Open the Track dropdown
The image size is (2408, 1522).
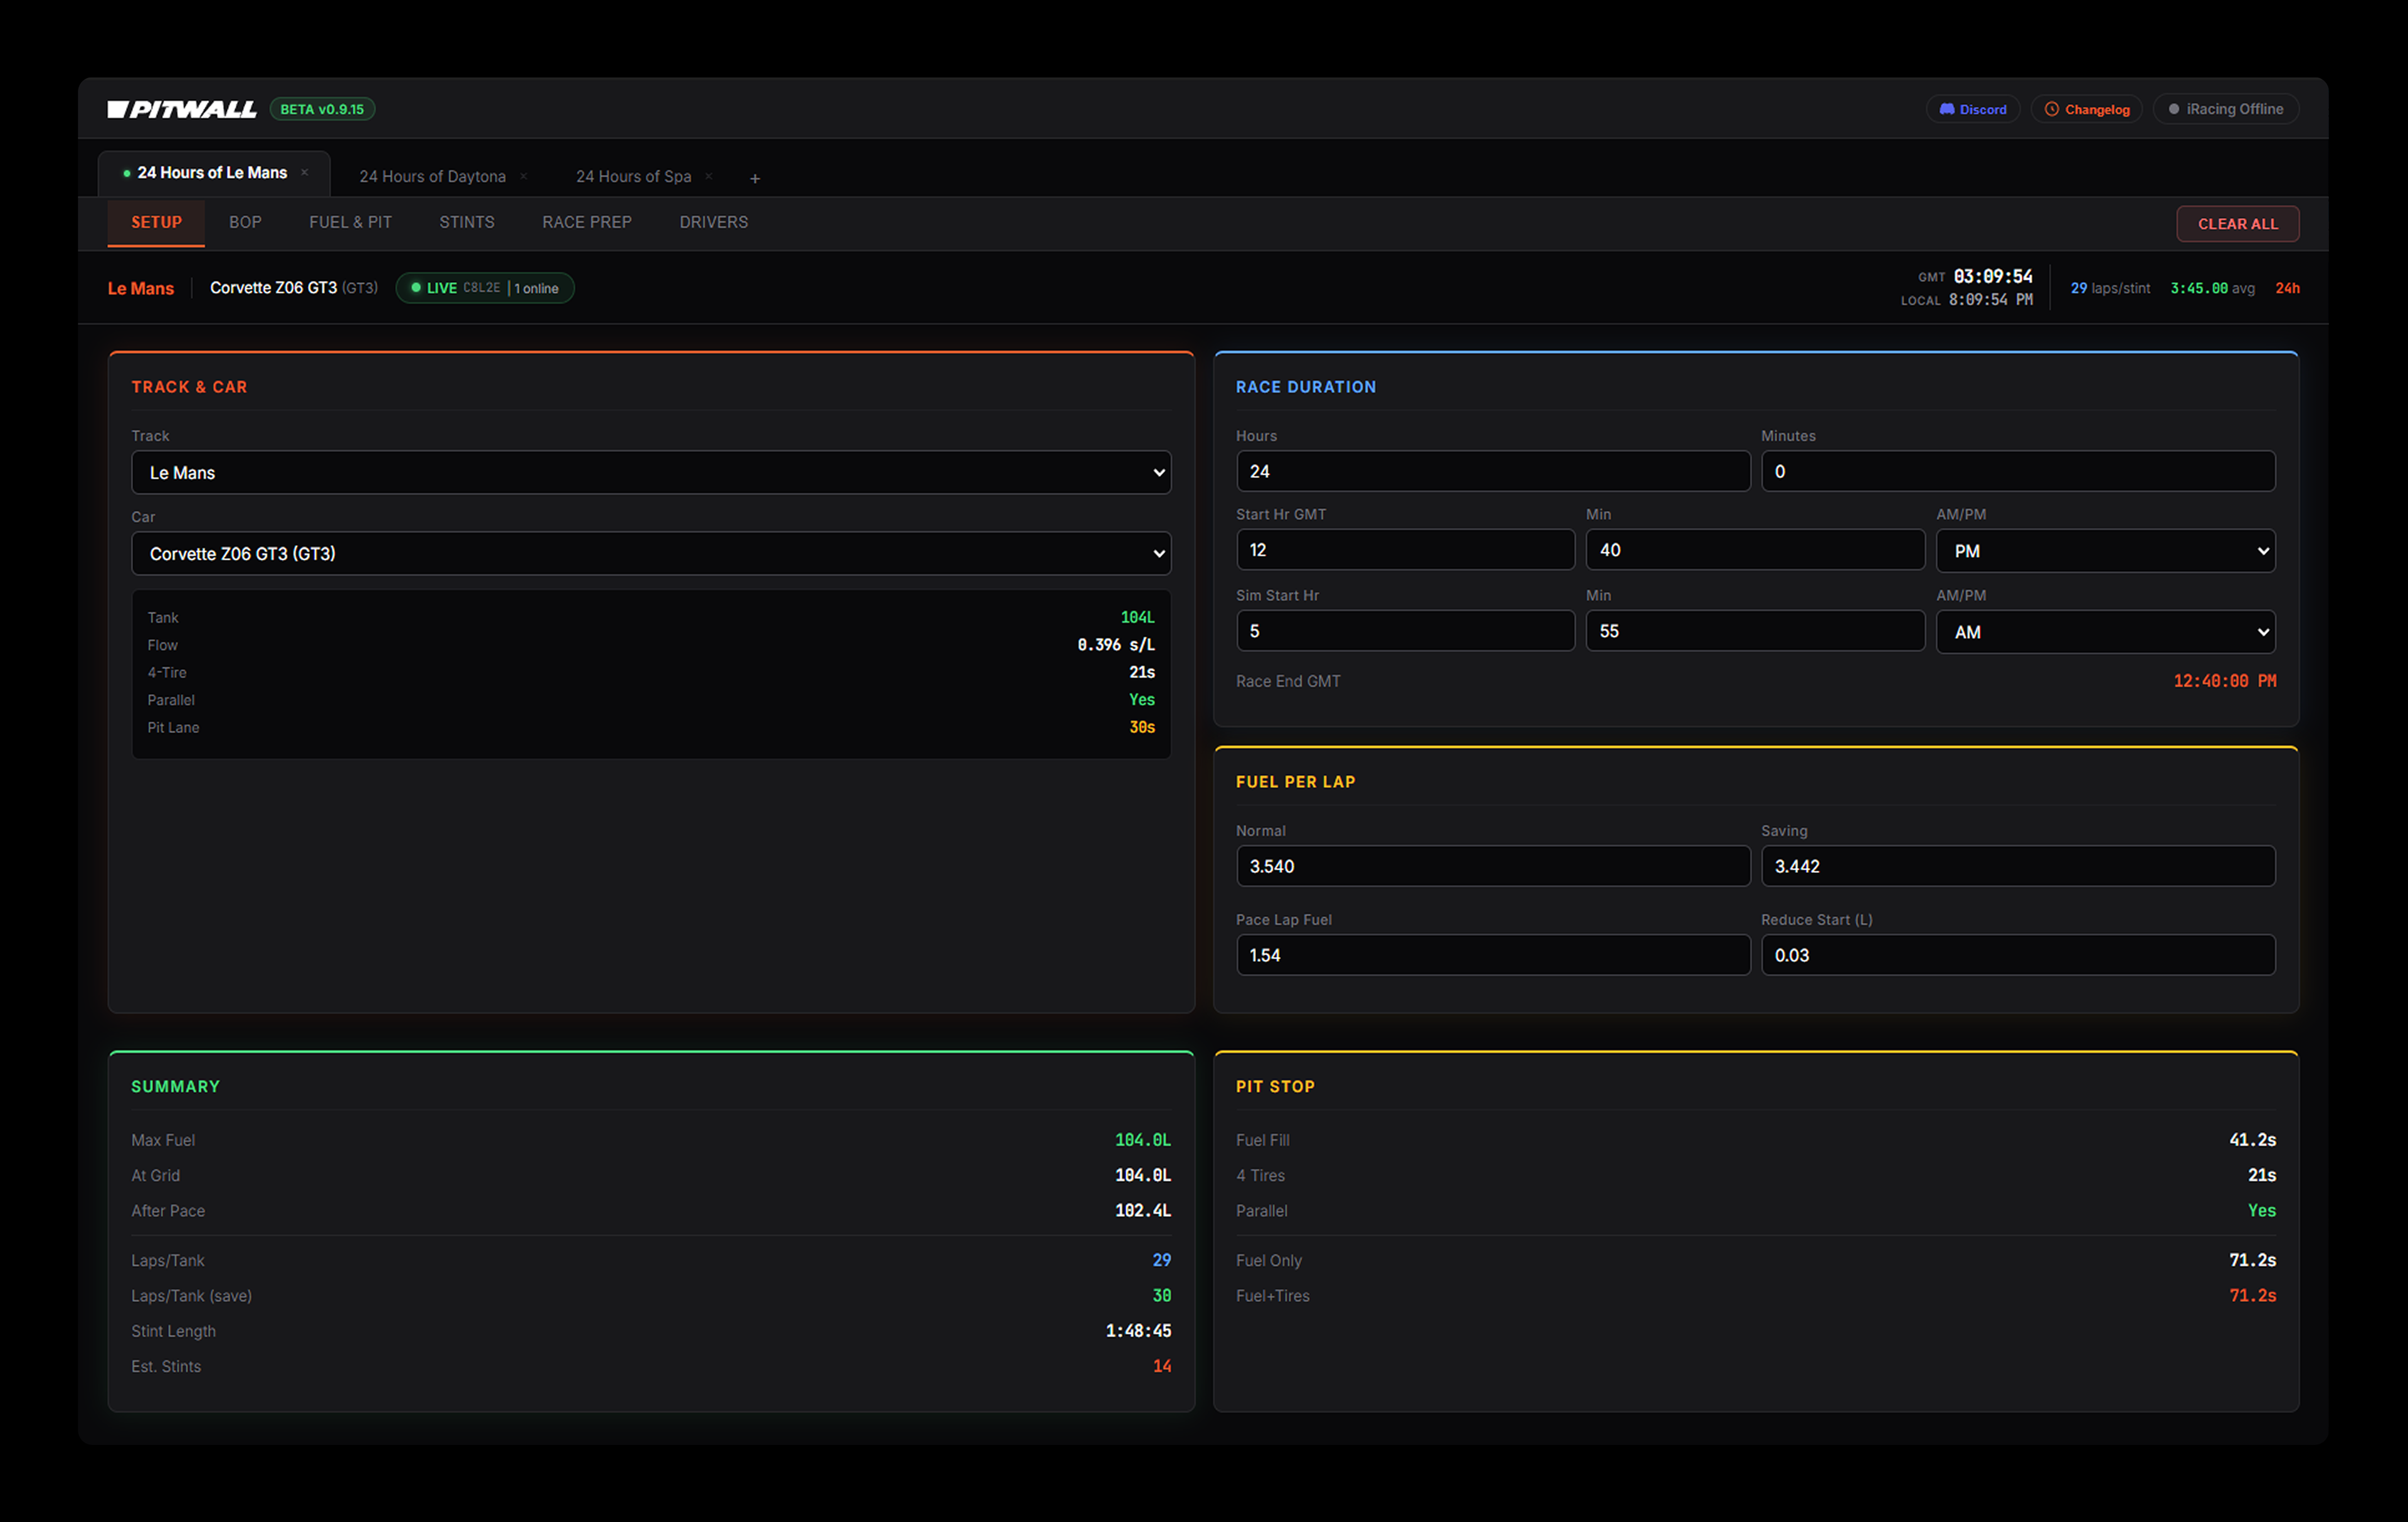(650, 472)
